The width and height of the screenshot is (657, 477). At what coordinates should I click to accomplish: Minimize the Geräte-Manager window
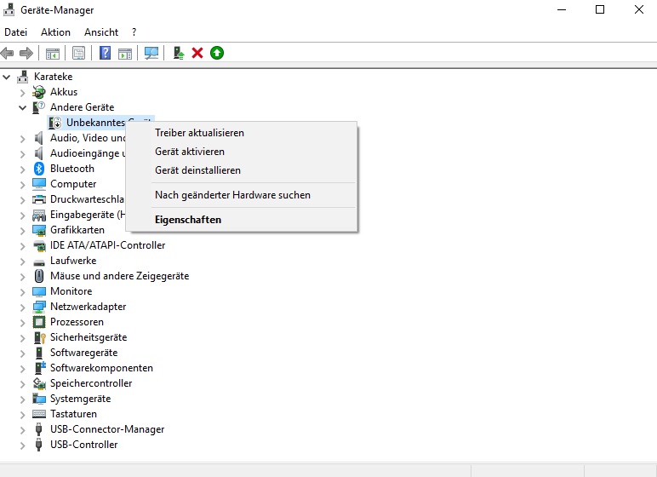(x=562, y=9)
